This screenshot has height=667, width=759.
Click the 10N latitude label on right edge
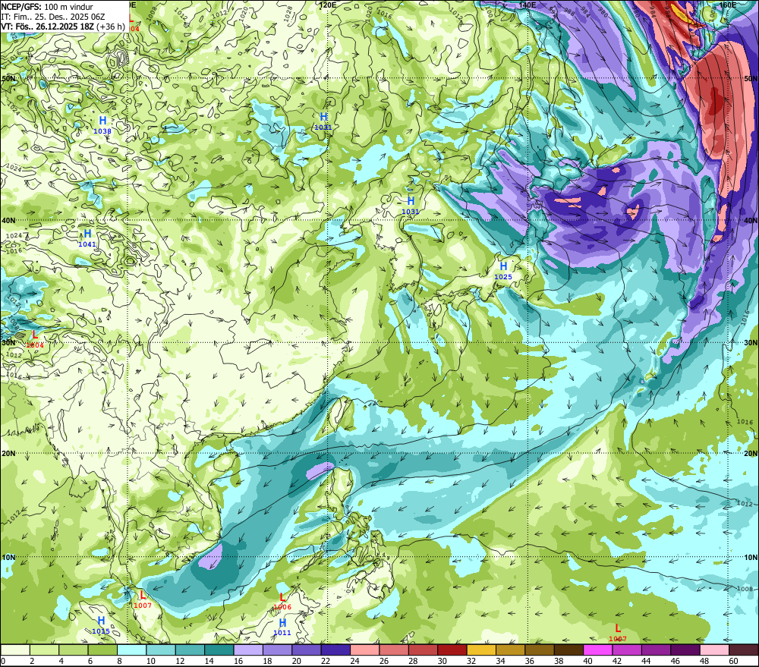pos(751,558)
